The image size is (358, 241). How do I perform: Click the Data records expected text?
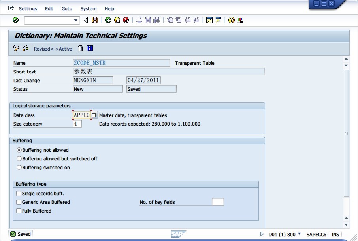(149, 124)
